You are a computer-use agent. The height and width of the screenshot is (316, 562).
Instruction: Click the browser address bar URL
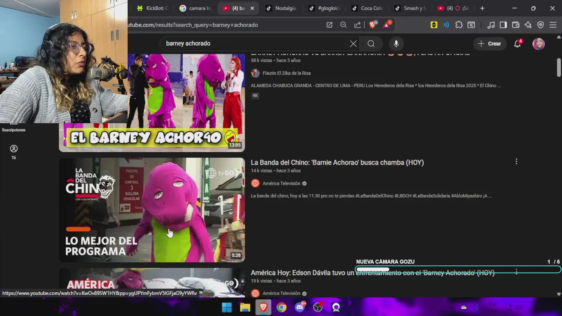pyautogui.click(x=193, y=25)
